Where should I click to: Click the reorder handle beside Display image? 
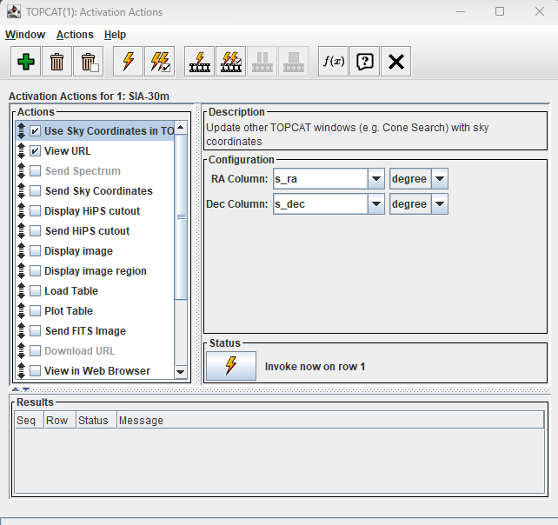tap(22, 251)
